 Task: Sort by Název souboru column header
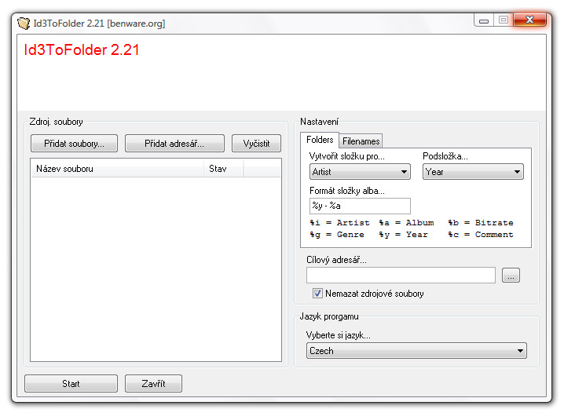pyautogui.click(x=117, y=169)
